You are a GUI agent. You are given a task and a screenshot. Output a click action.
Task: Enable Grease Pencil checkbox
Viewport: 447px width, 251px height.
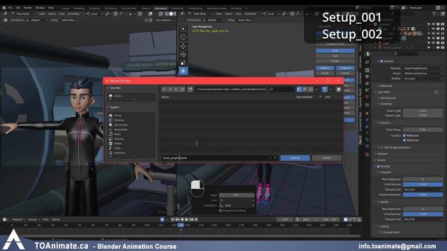tap(381, 232)
